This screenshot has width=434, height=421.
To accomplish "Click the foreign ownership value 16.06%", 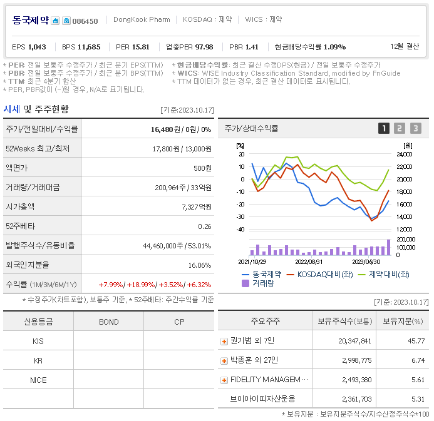I will (200, 265).
